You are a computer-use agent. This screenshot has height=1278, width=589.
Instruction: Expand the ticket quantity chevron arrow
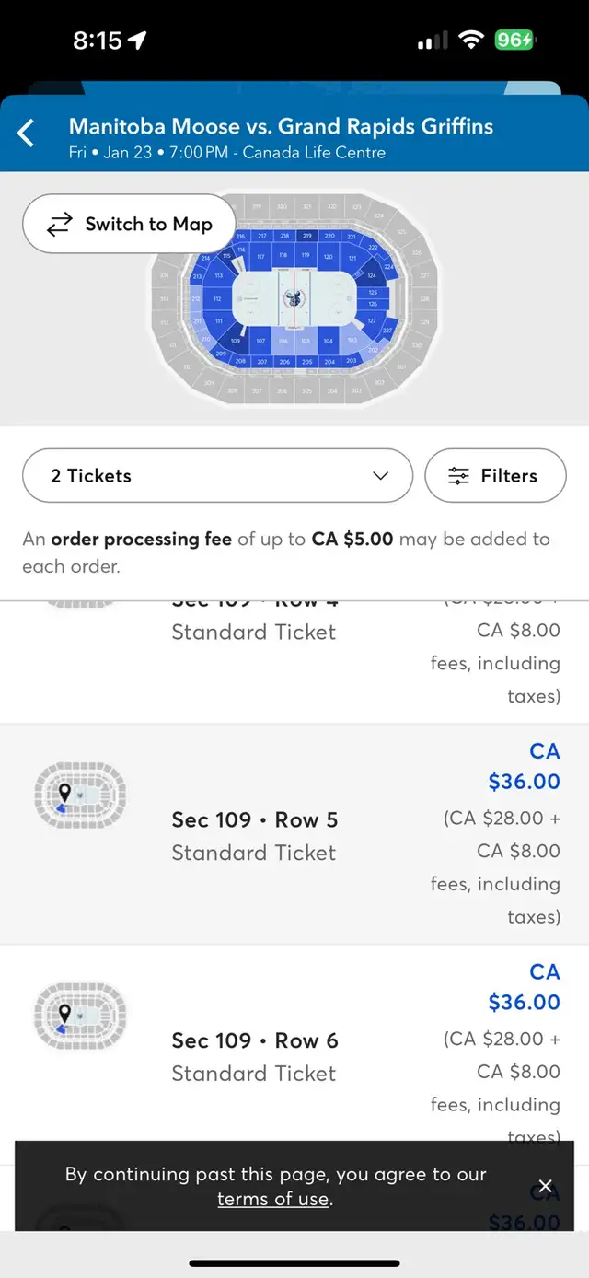click(x=380, y=476)
